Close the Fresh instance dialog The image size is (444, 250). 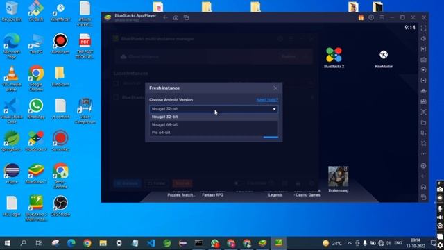[275, 88]
